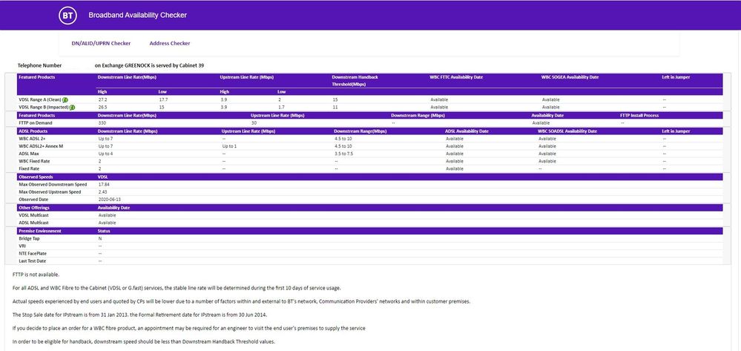Click the observed date value 2020-06-13
This screenshot has height=351, width=741.
click(110, 200)
